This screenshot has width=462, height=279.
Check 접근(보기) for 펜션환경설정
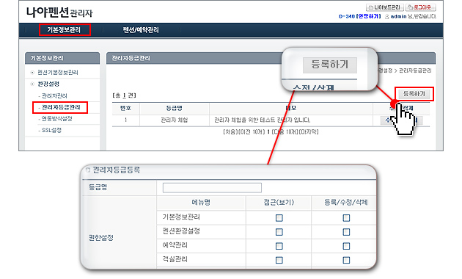click(x=279, y=232)
